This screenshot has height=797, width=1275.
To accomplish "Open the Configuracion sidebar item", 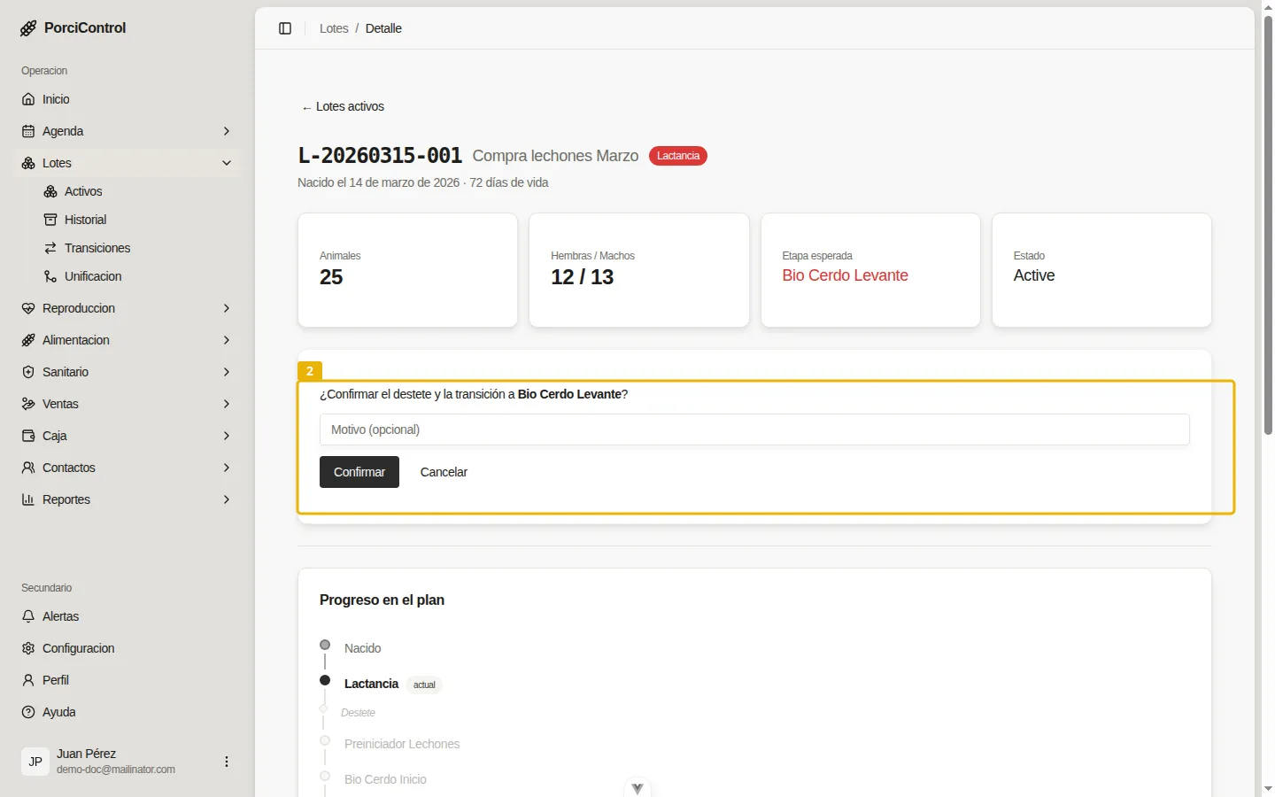I will pos(127,648).
